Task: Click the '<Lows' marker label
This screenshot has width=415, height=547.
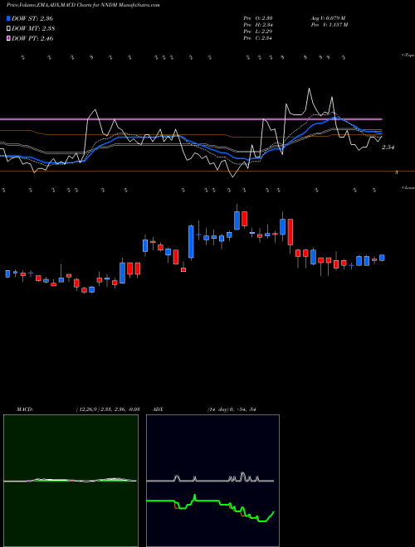Action: pos(408,187)
